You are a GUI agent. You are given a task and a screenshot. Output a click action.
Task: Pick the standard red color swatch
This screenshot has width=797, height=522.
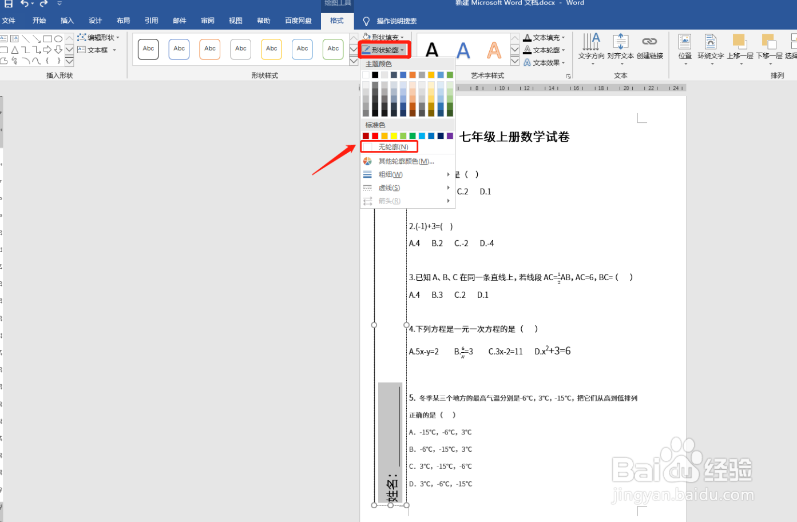(375, 136)
